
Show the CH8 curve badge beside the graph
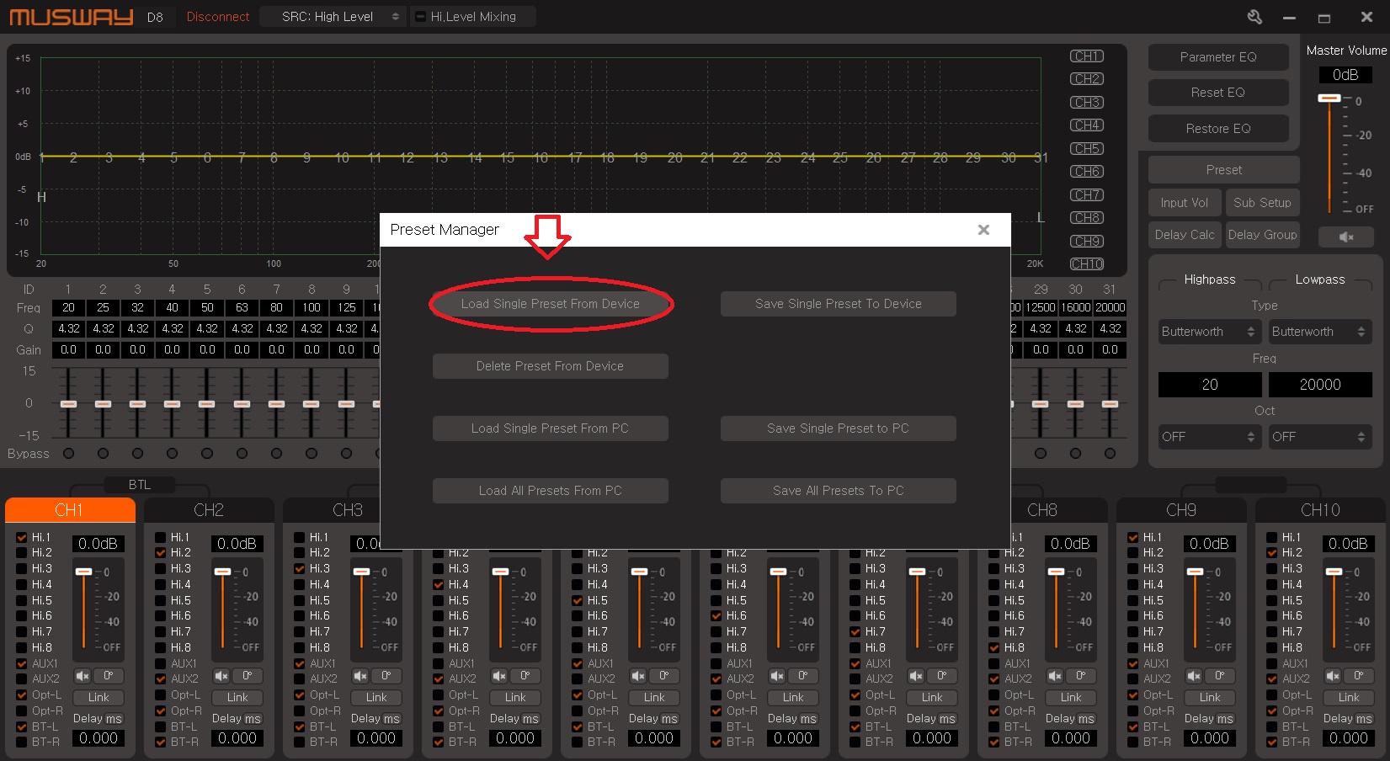(1087, 218)
